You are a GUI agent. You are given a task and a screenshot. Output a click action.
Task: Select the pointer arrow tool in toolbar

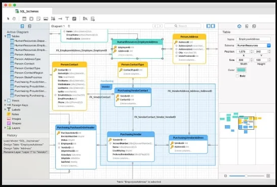point(8,19)
